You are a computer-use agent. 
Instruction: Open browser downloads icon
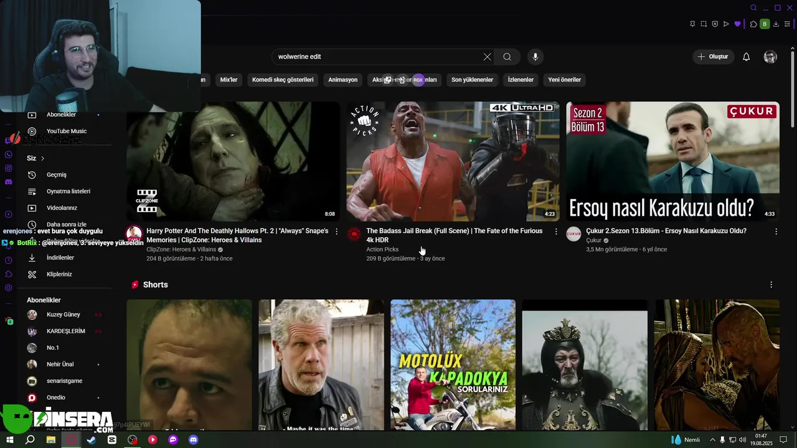[x=776, y=24]
